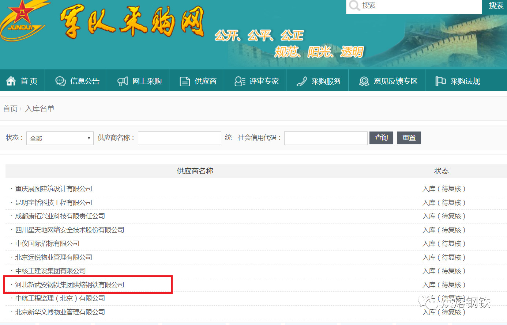Image resolution: width=507 pixels, height=325 pixels.
Task: Open supplier 四川星天地网络安全技术股份有限公司
Action: [x=70, y=230]
